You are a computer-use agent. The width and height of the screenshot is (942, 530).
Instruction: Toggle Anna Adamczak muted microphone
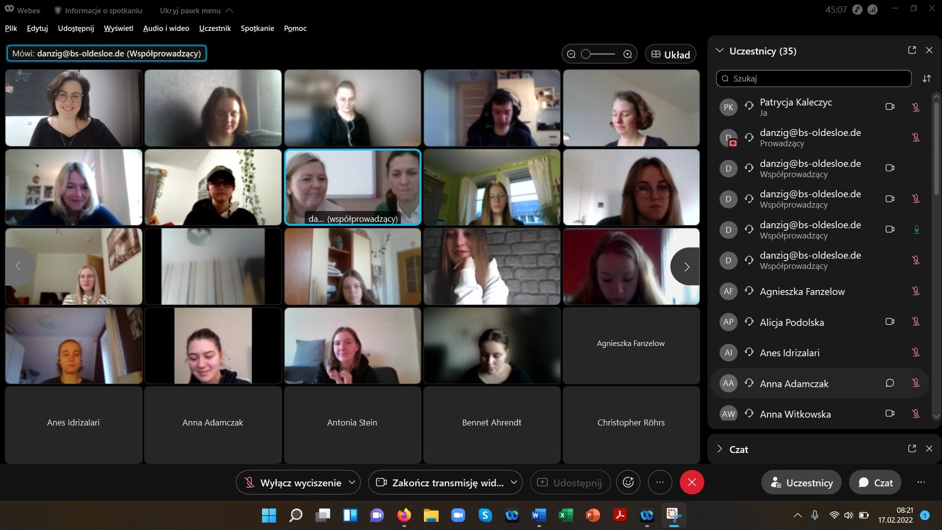point(916,383)
